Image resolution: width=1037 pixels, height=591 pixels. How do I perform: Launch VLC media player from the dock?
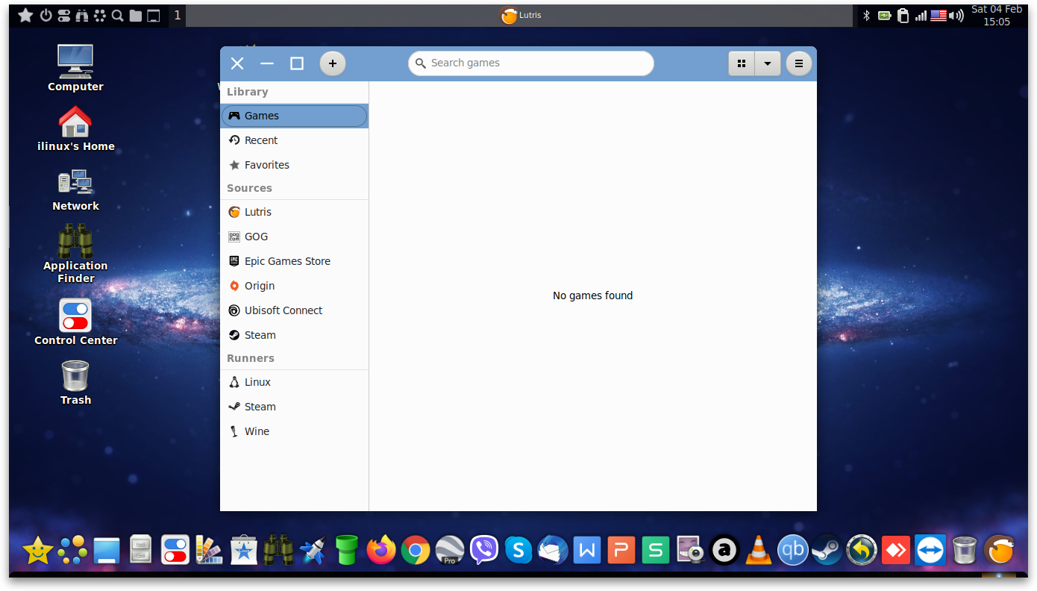pos(759,551)
